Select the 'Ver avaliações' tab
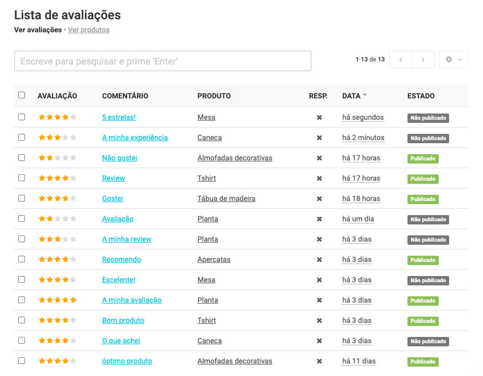 point(38,30)
